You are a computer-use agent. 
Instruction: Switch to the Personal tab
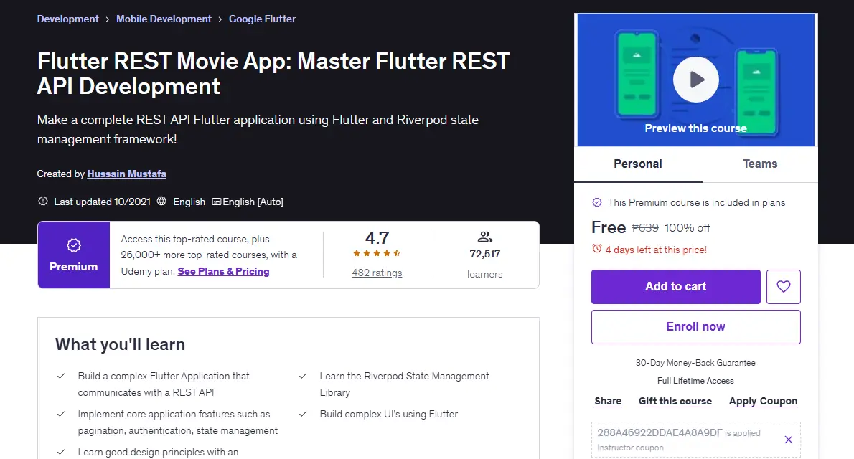[x=638, y=164]
